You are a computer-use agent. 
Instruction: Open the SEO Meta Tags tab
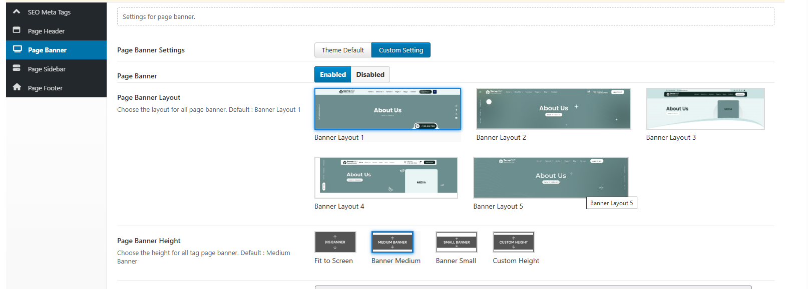tap(49, 12)
